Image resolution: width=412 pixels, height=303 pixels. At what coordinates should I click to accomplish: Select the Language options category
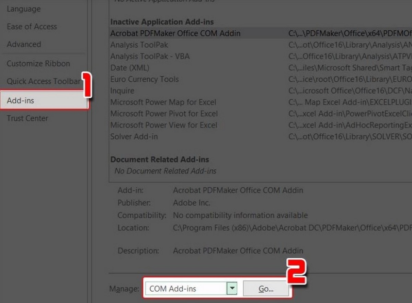tap(24, 9)
